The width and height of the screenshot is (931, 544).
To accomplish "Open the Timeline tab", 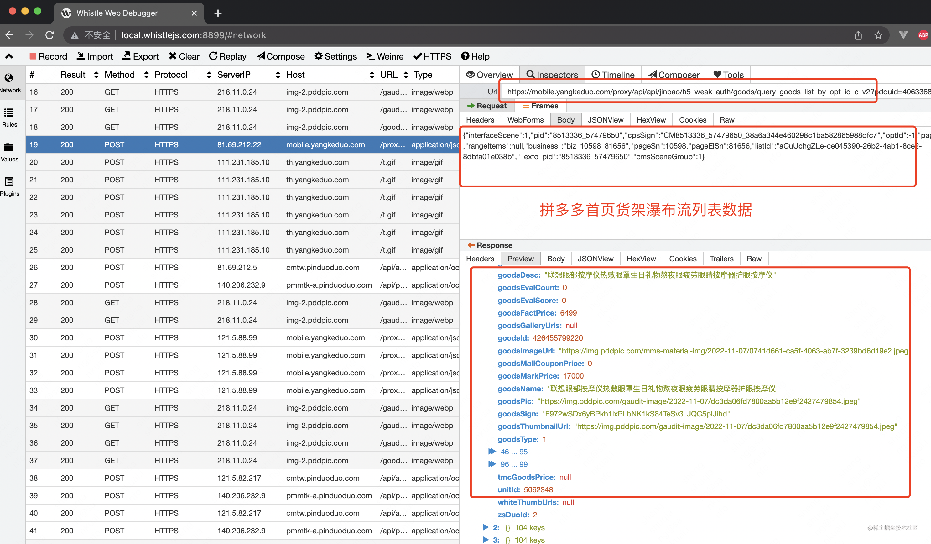I will click(613, 75).
